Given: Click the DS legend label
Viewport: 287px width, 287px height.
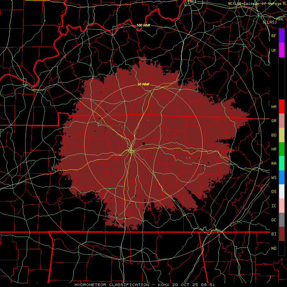Looking at the screenshot, I should coord(274,192).
